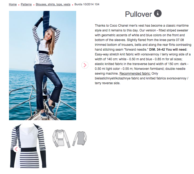Click the info icon beside Pullover

click(x=158, y=13)
